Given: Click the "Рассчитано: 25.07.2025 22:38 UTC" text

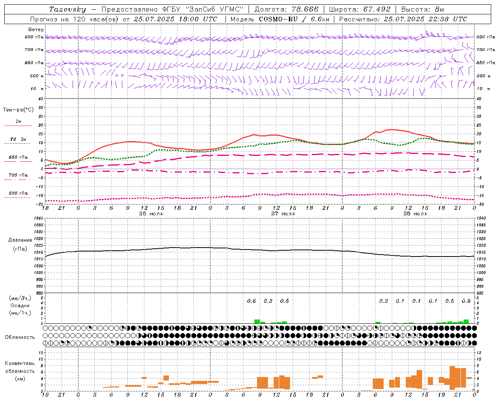Looking at the screenshot, I should pyautogui.click(x=403, y=19).
